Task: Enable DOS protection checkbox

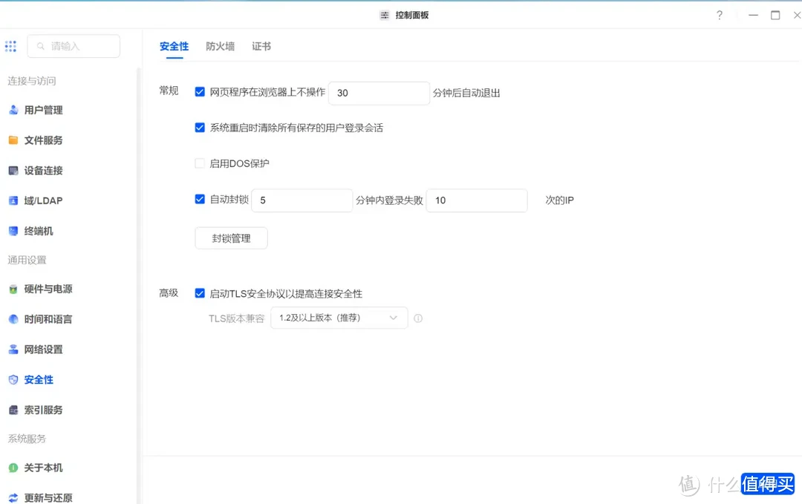Action: click(x=200, y=163)
